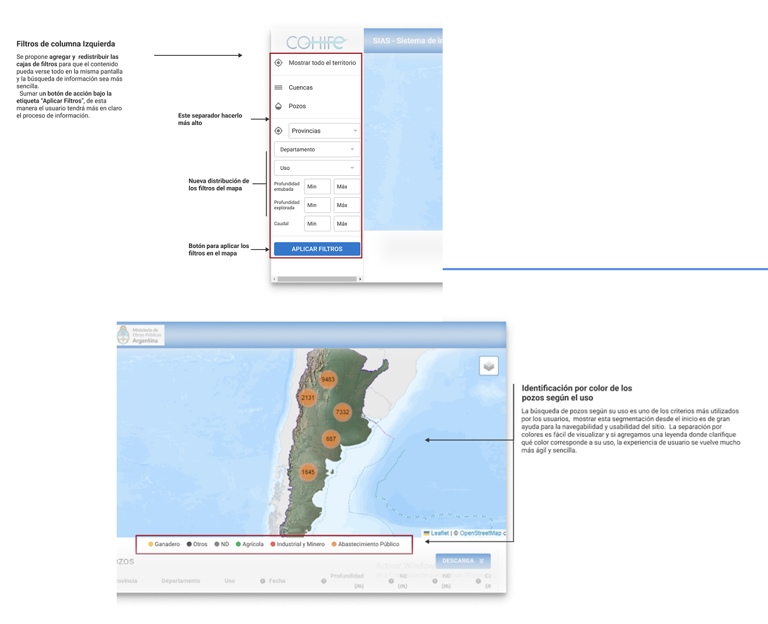Image resolution: width=768 pixels, height=624 pixels.
Task: Choose the Pozos menu entry
Action: pyautogui.click(x=297, y=106)
